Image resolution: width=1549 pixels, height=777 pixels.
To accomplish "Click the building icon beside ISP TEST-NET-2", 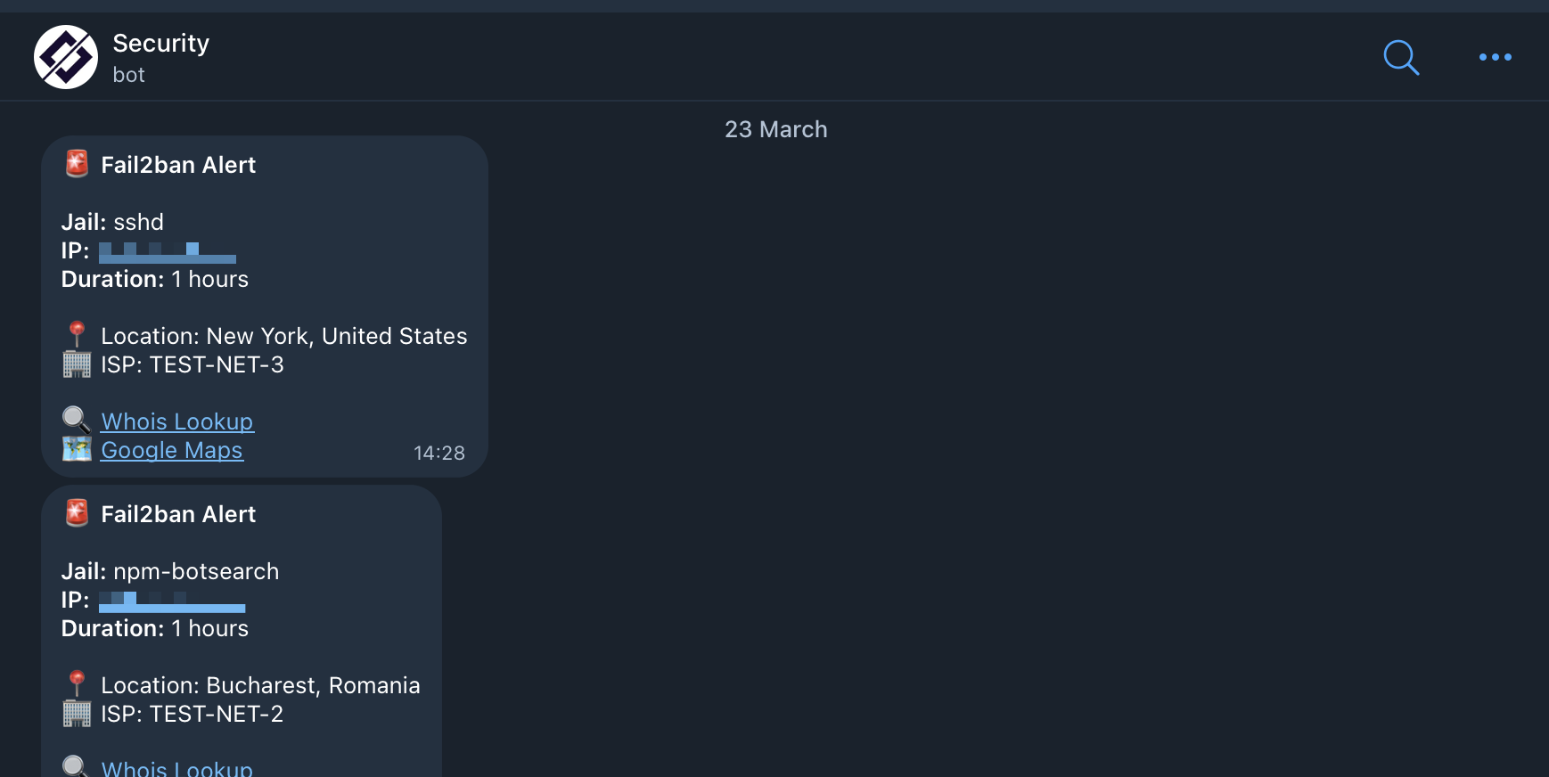I will point(77,713).
